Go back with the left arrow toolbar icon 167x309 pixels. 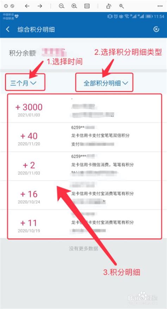(27, 6)
